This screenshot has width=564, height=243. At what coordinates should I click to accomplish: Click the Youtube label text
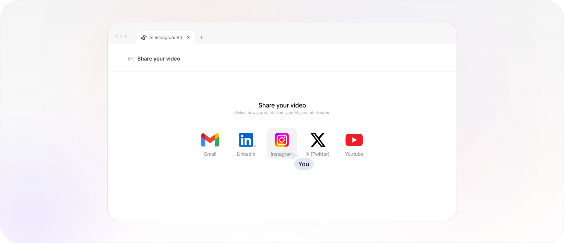click(354, 154)
